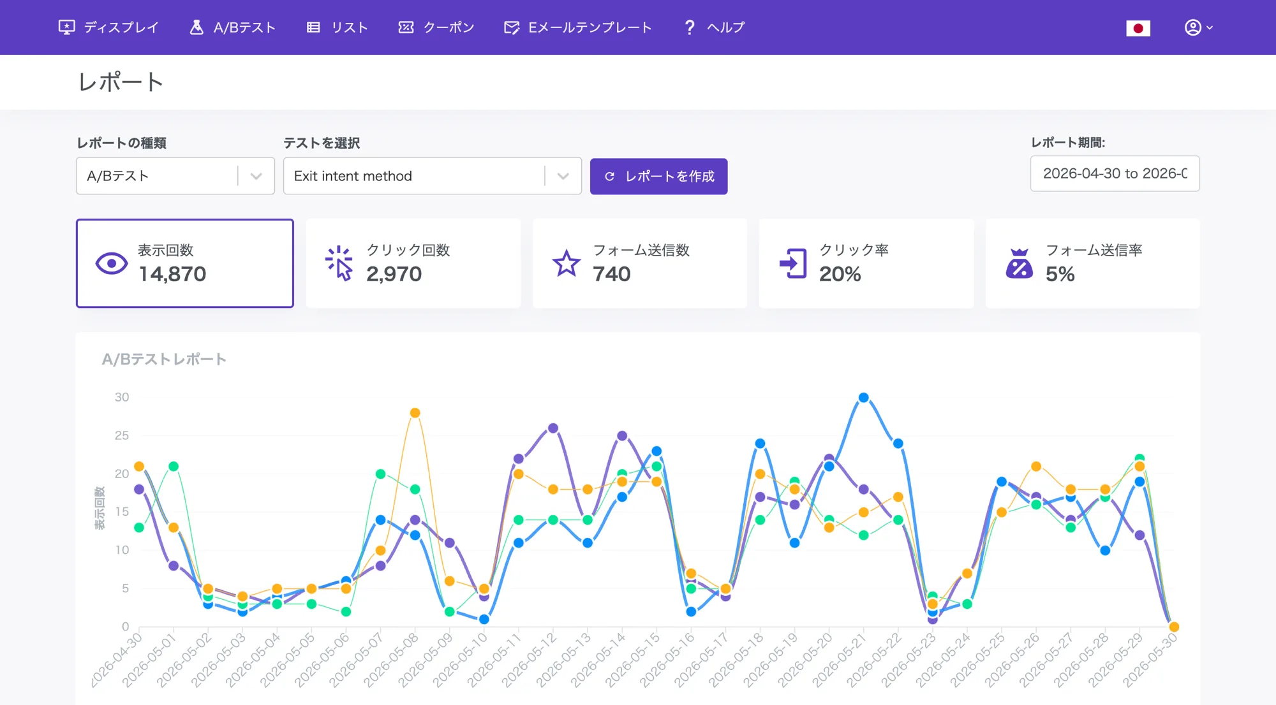This screenshot has height=705, width=1276.
Task: Click the purple peak point on 2026-05-12
Action: [553, 428]
